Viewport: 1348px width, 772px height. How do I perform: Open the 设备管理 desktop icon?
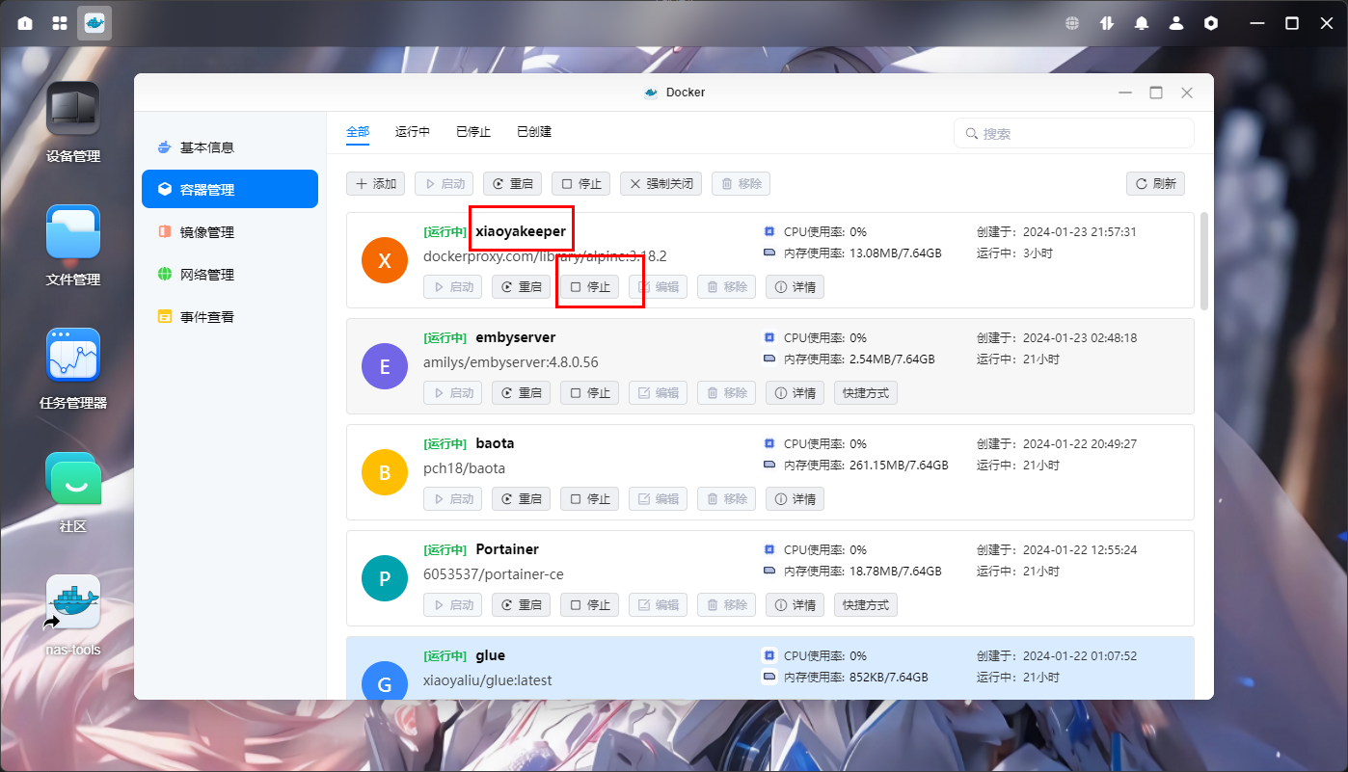click(73, 109)
